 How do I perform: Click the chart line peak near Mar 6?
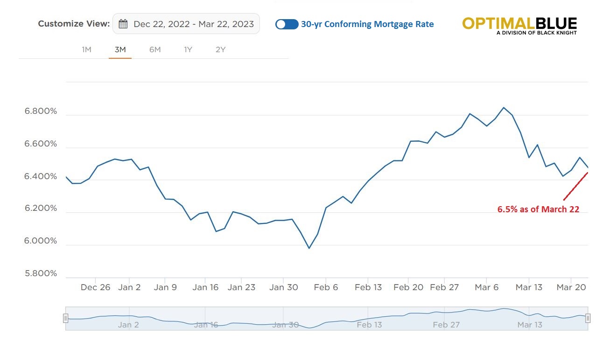[504, 108]
